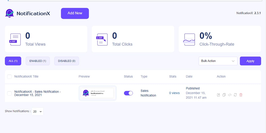The image size is (266, 133).
Task: Click the Stats column header
Action: (x=173, y=77)
